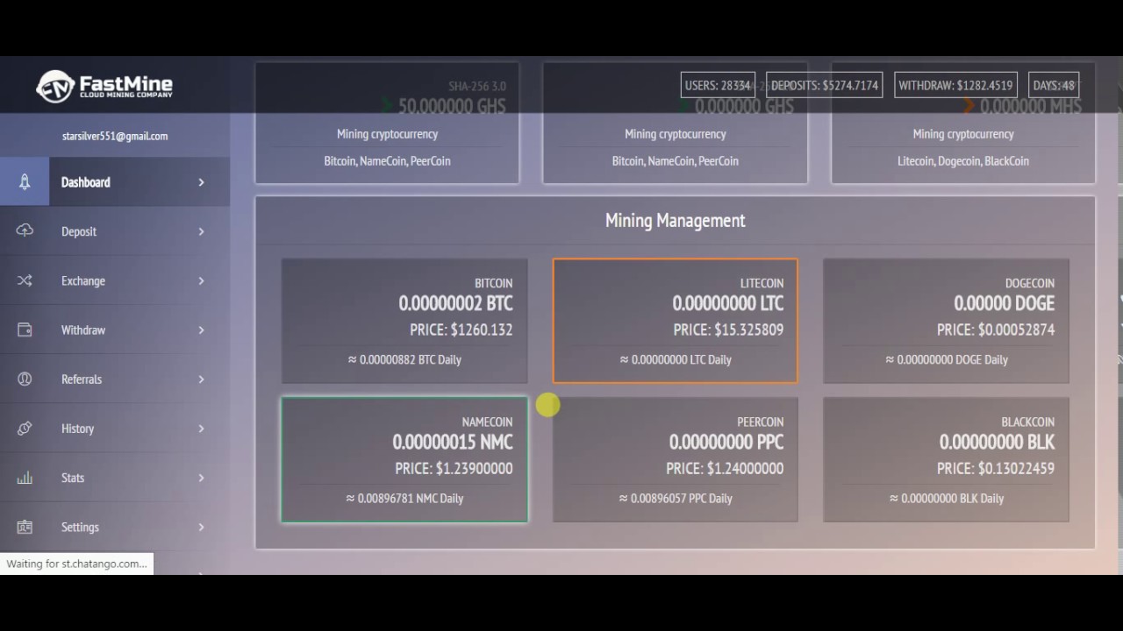Open the Withdraw page
Screen dimensions: 1123x631
point(115,330)
